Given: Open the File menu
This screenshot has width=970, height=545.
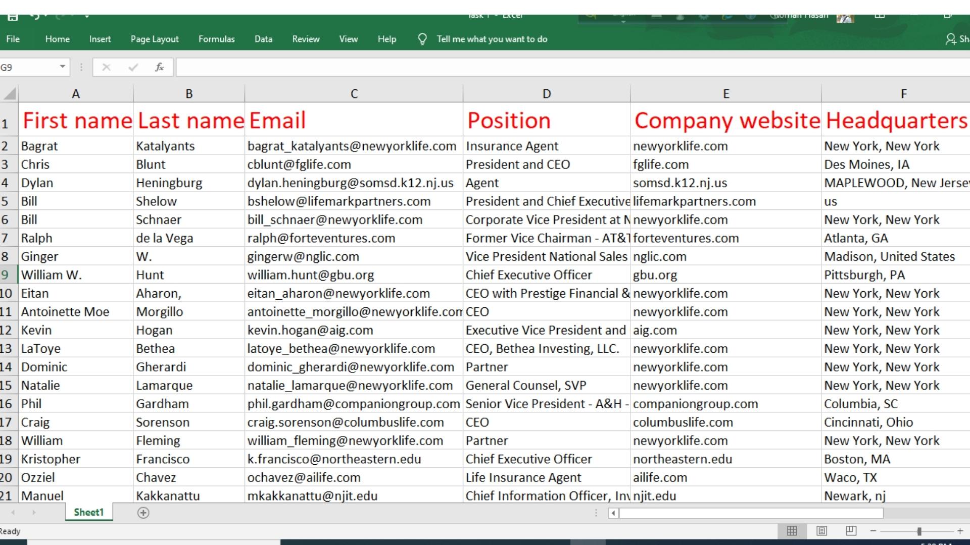Looking at the screenshot, I should 13,39.
